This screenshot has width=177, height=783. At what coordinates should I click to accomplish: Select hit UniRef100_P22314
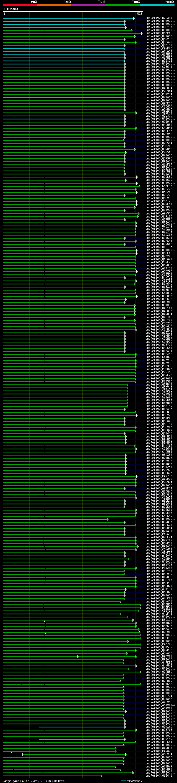159,91
